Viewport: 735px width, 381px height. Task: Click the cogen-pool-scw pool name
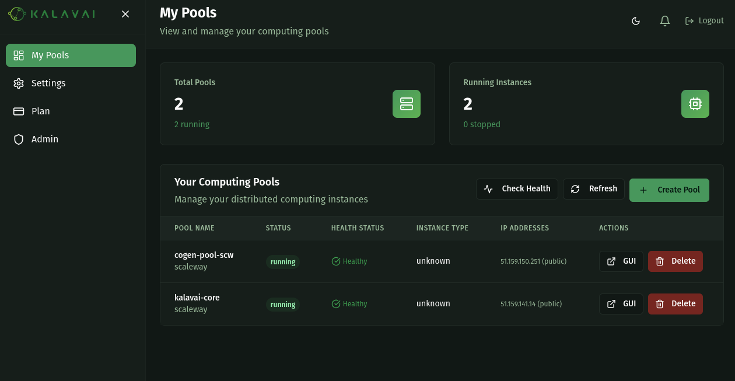point(204,255)
